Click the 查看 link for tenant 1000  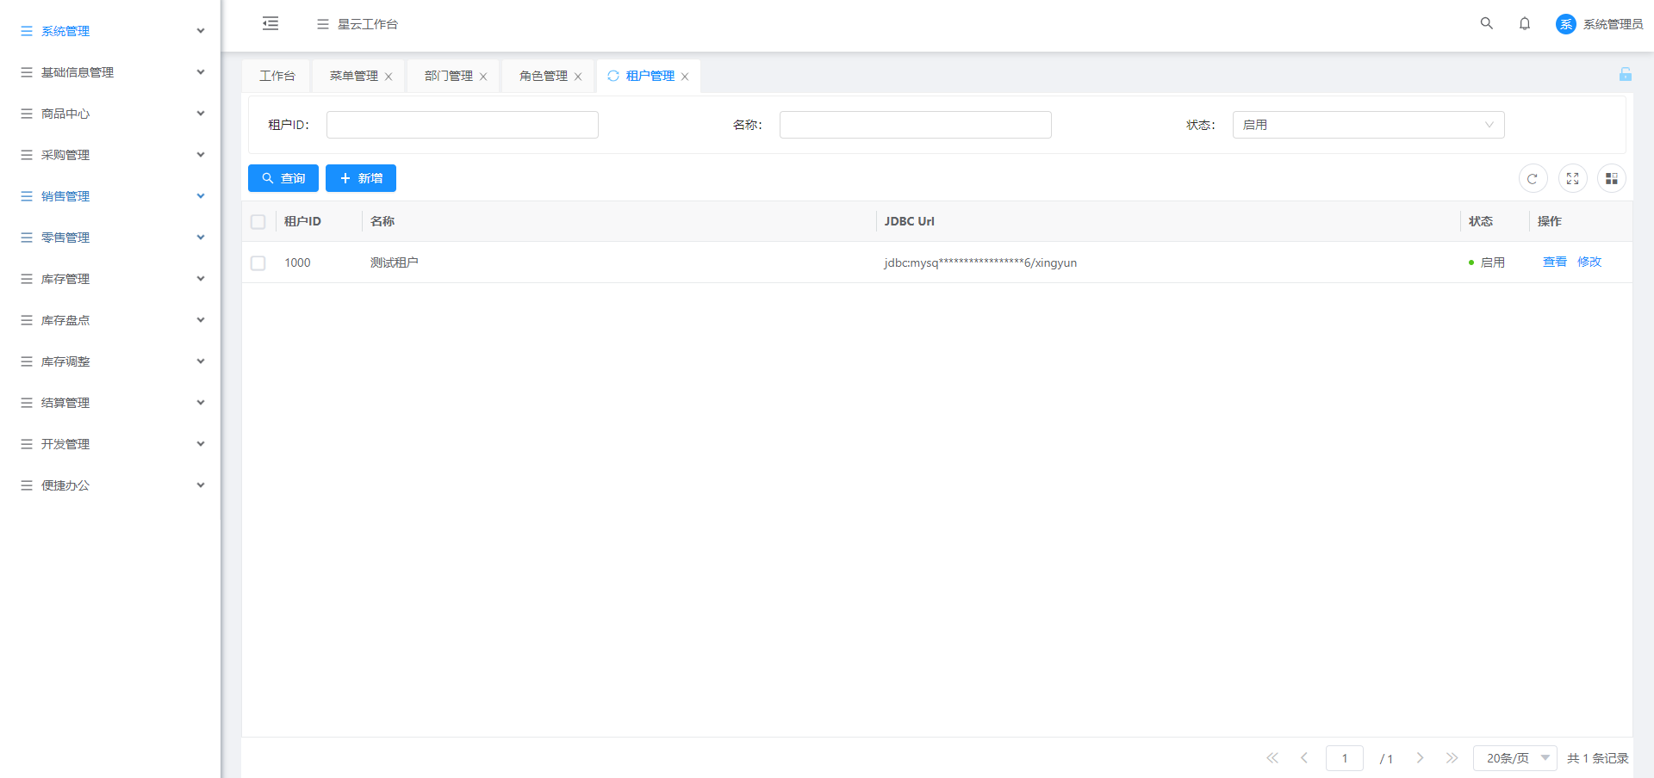coord(1554,262)
